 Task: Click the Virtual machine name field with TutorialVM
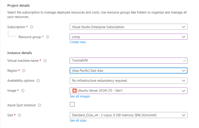pyautogui.click(x=129, y=61)
